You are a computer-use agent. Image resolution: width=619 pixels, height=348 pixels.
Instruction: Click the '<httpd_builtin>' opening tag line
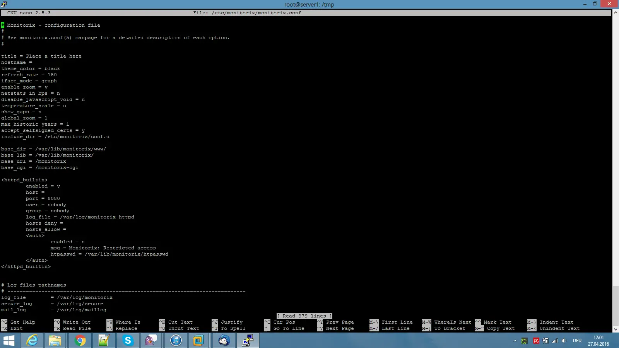pyautogui.click(x=24, y=180)
